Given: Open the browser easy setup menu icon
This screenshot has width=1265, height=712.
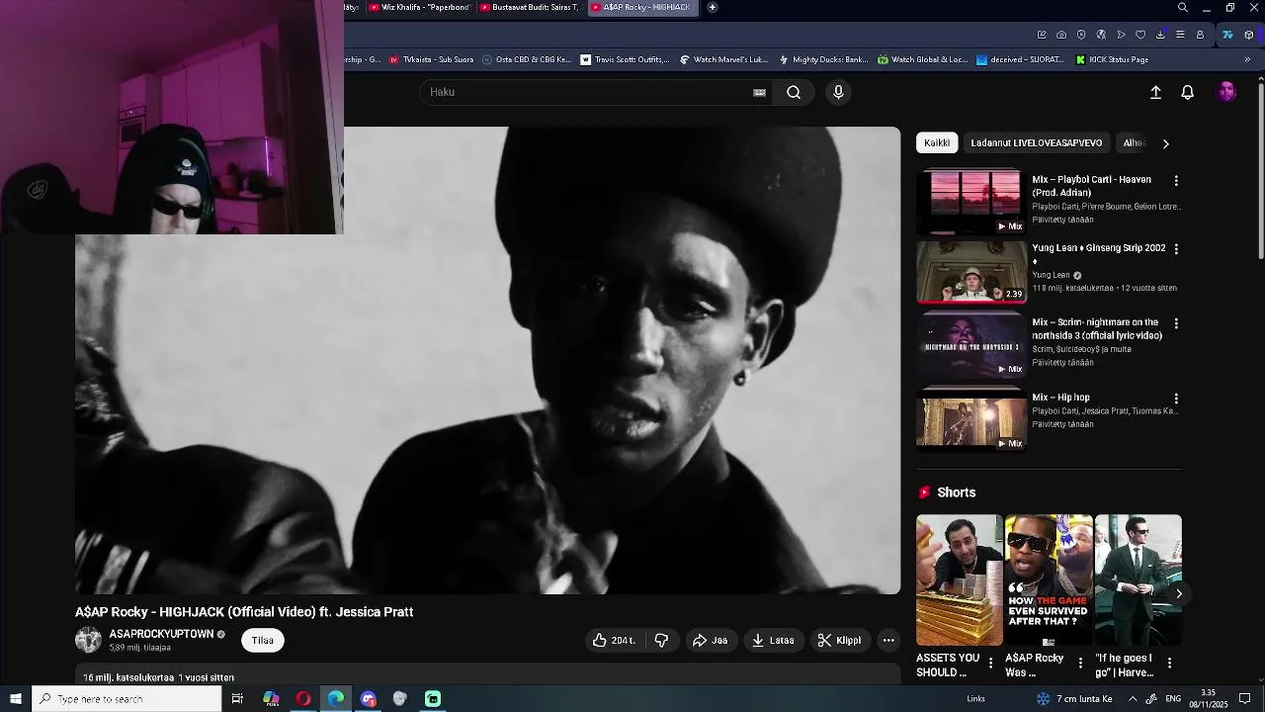Looking at the screenshot, I should coord(1180,35).
